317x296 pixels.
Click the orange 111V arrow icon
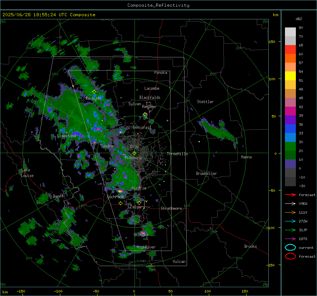click(290, 212)
